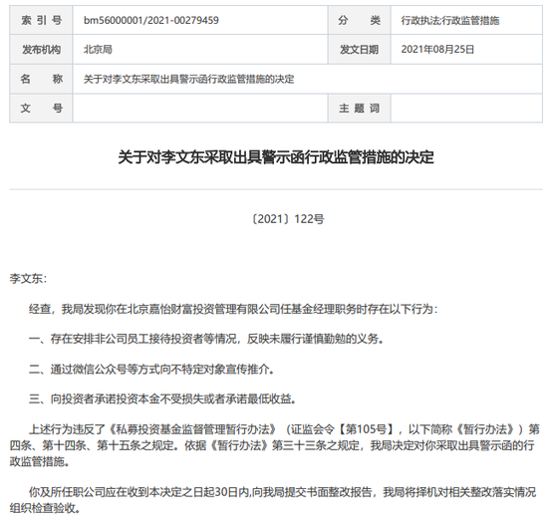The width and height of the screenshot is (548, 522).
Task: Click item 三、向投资者承诺投资本金不受损失
Action: coord(162,398)
